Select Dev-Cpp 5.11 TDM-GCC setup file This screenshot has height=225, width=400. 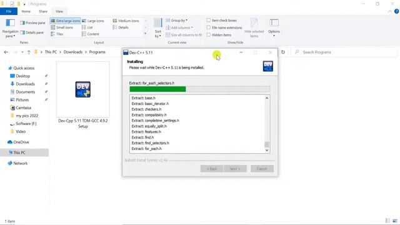point(83,95)
